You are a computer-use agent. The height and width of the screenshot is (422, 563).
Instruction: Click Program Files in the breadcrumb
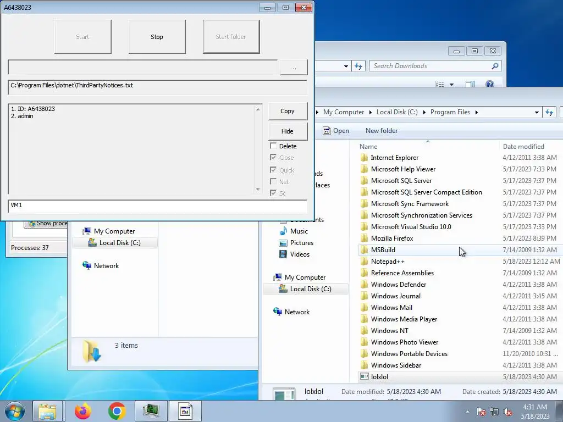[450, 112]
